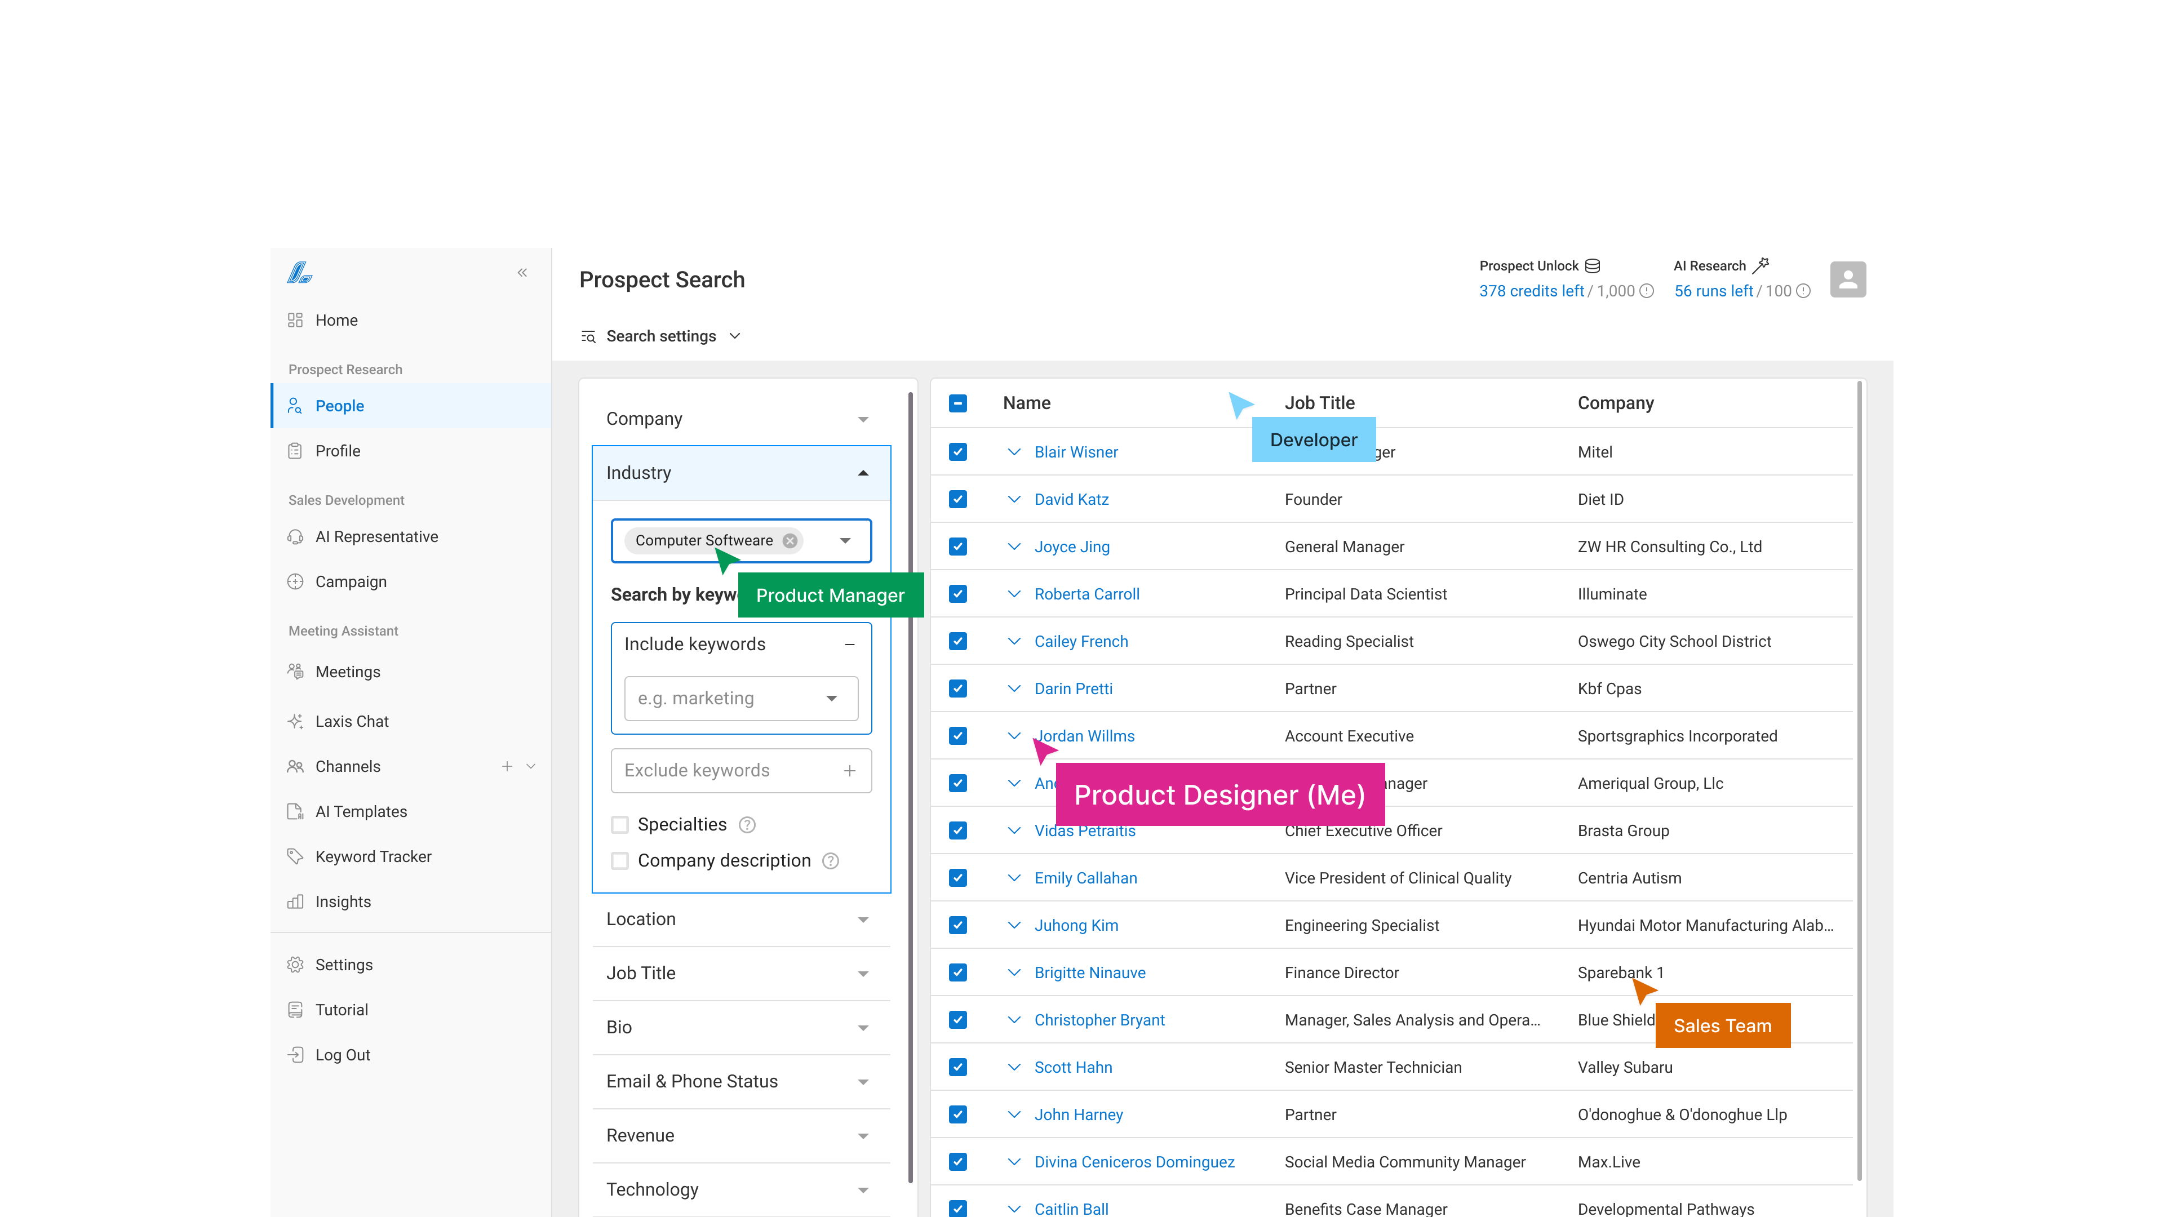Tick the Company description checkbox
The height and width of the screenshot is (1217, 2164).
pos(620,861)
